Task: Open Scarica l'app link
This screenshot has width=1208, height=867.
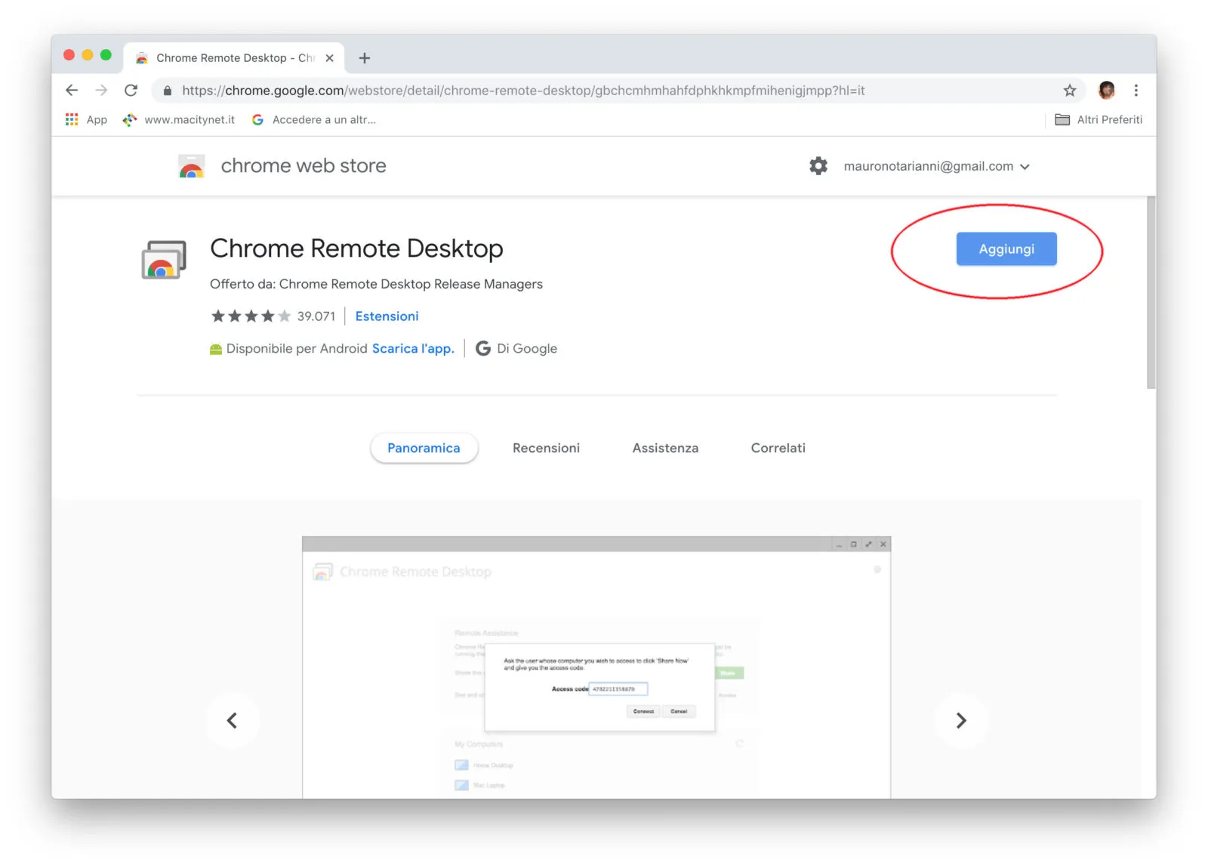Action: (412, 348)
